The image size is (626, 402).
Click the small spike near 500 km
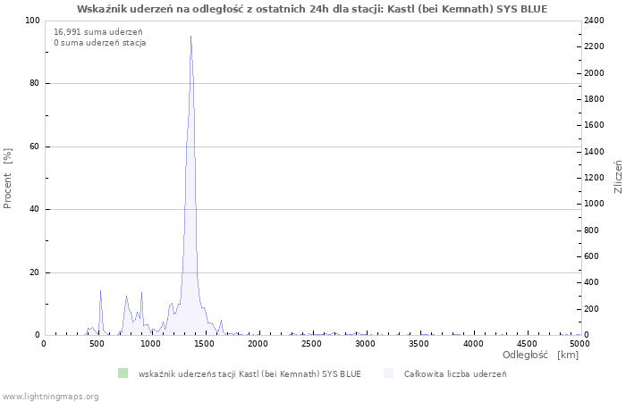(100, 291)
